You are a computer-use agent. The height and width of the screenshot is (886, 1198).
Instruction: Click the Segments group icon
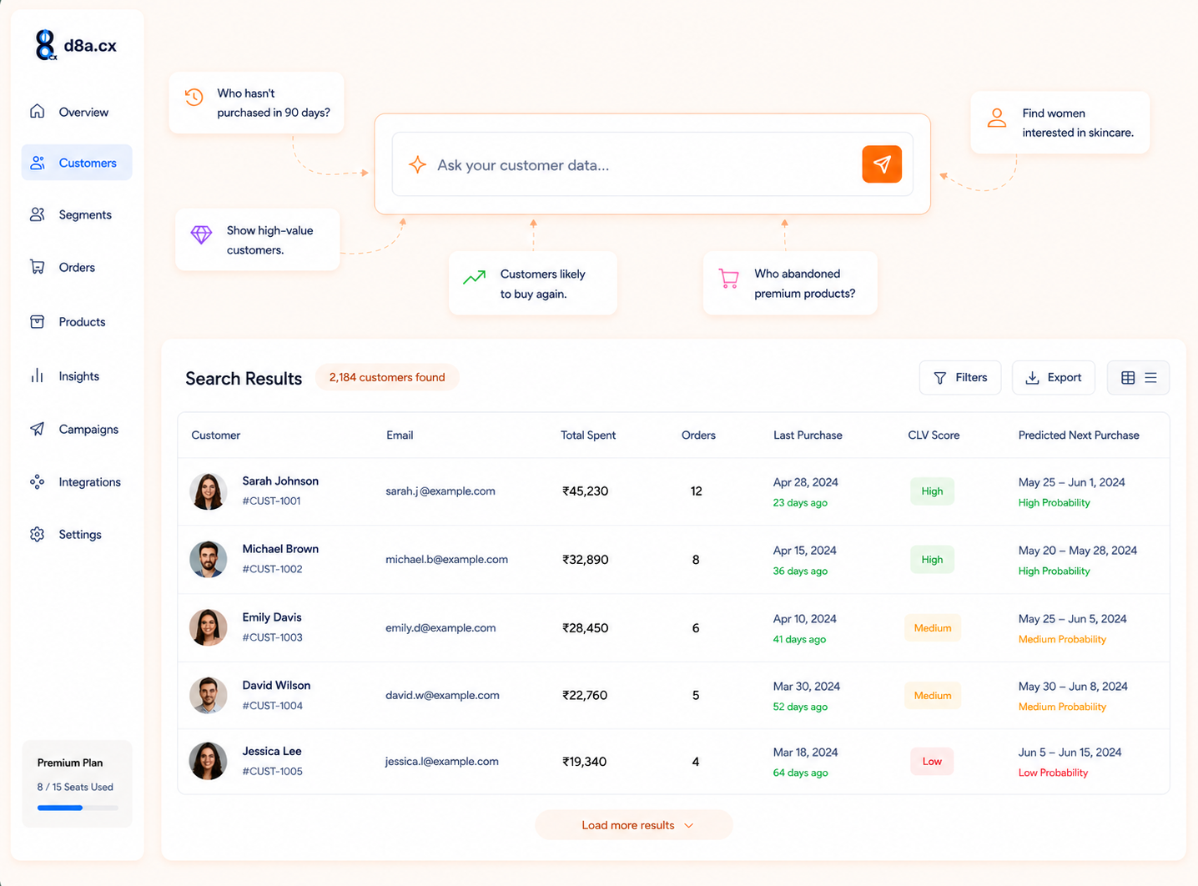pos(38,214)
